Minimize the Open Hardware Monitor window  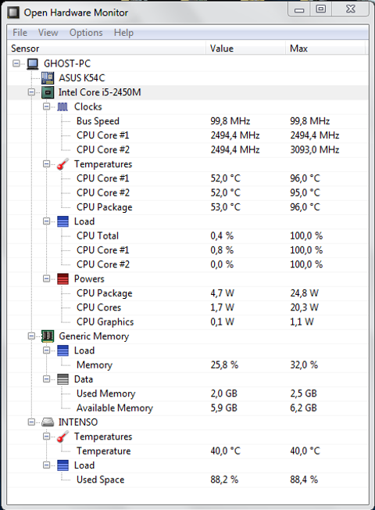pos(299,9)
